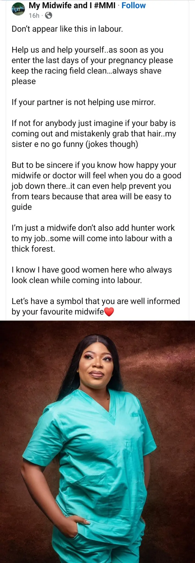Click "I know I have good women" paragraph
The height and width of the screenshot is (563, 195).
click(x=92, y=275)
